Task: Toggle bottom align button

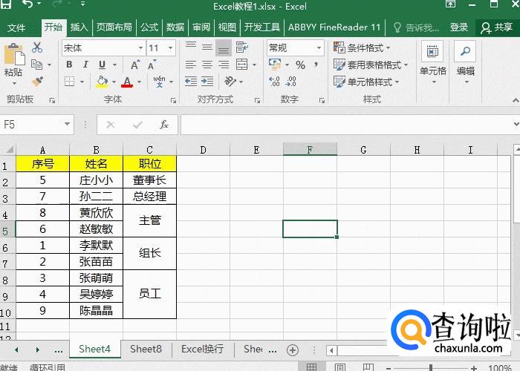Action: pos(224,48)
